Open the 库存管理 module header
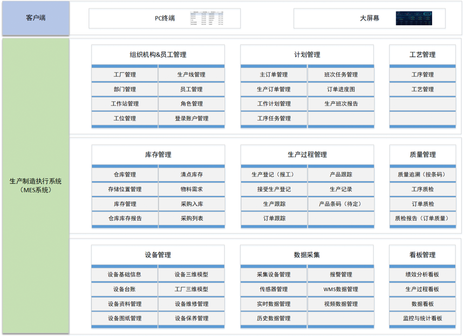Viewport: 464px width, 336px height. pyautogui.click(x=158, y=154)
